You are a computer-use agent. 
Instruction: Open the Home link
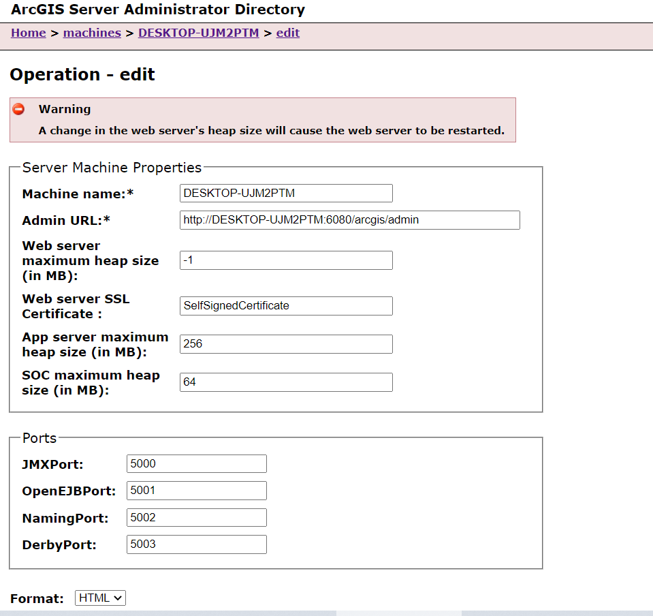tap(28, 32)
